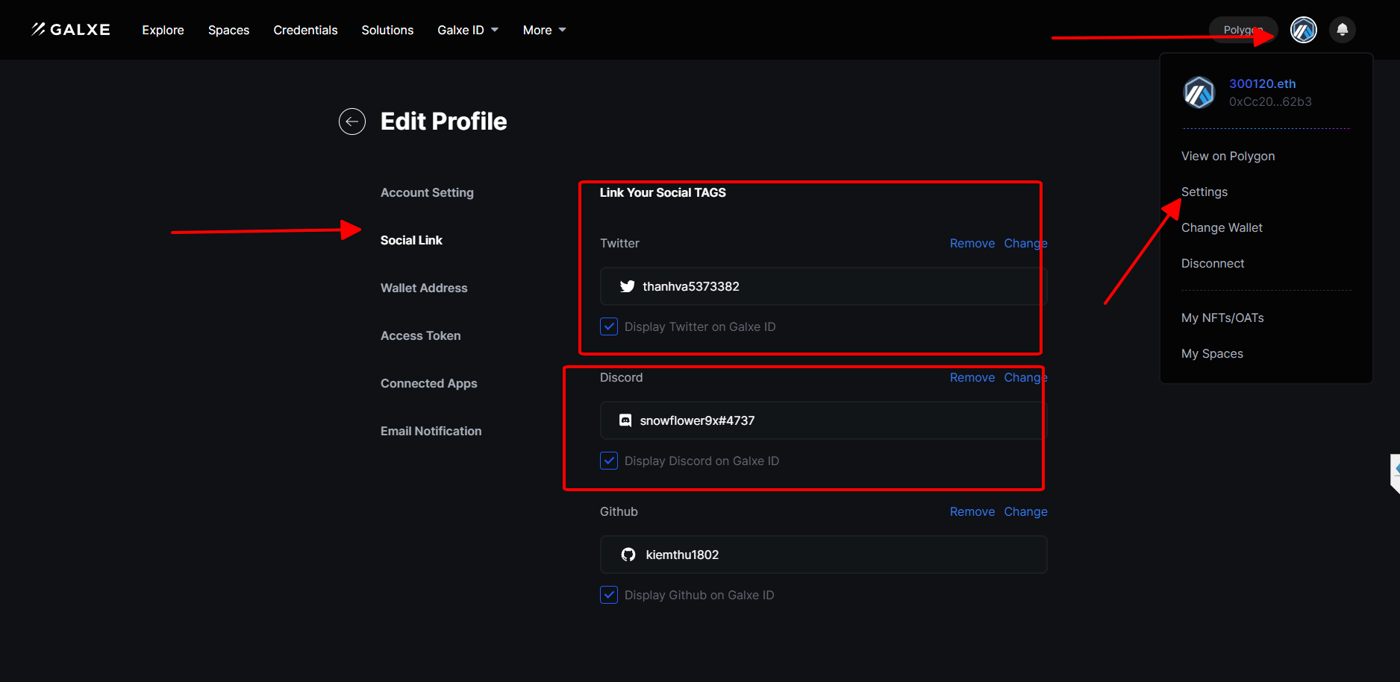This screenshot has width=1400, height=682.
Task: Open the Spaces page
Action: click(x=229, y=30)
